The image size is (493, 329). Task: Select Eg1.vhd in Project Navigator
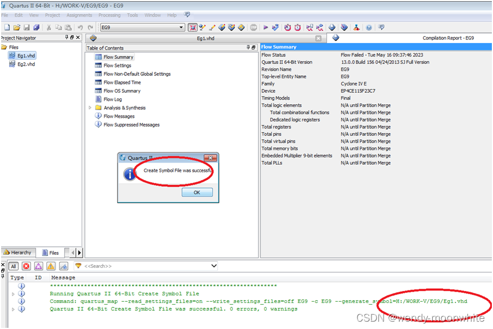tap(22, 55)
